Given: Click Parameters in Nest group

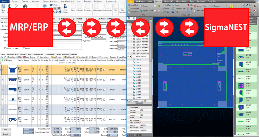Looking at the screenshot, I should point(133,12).
